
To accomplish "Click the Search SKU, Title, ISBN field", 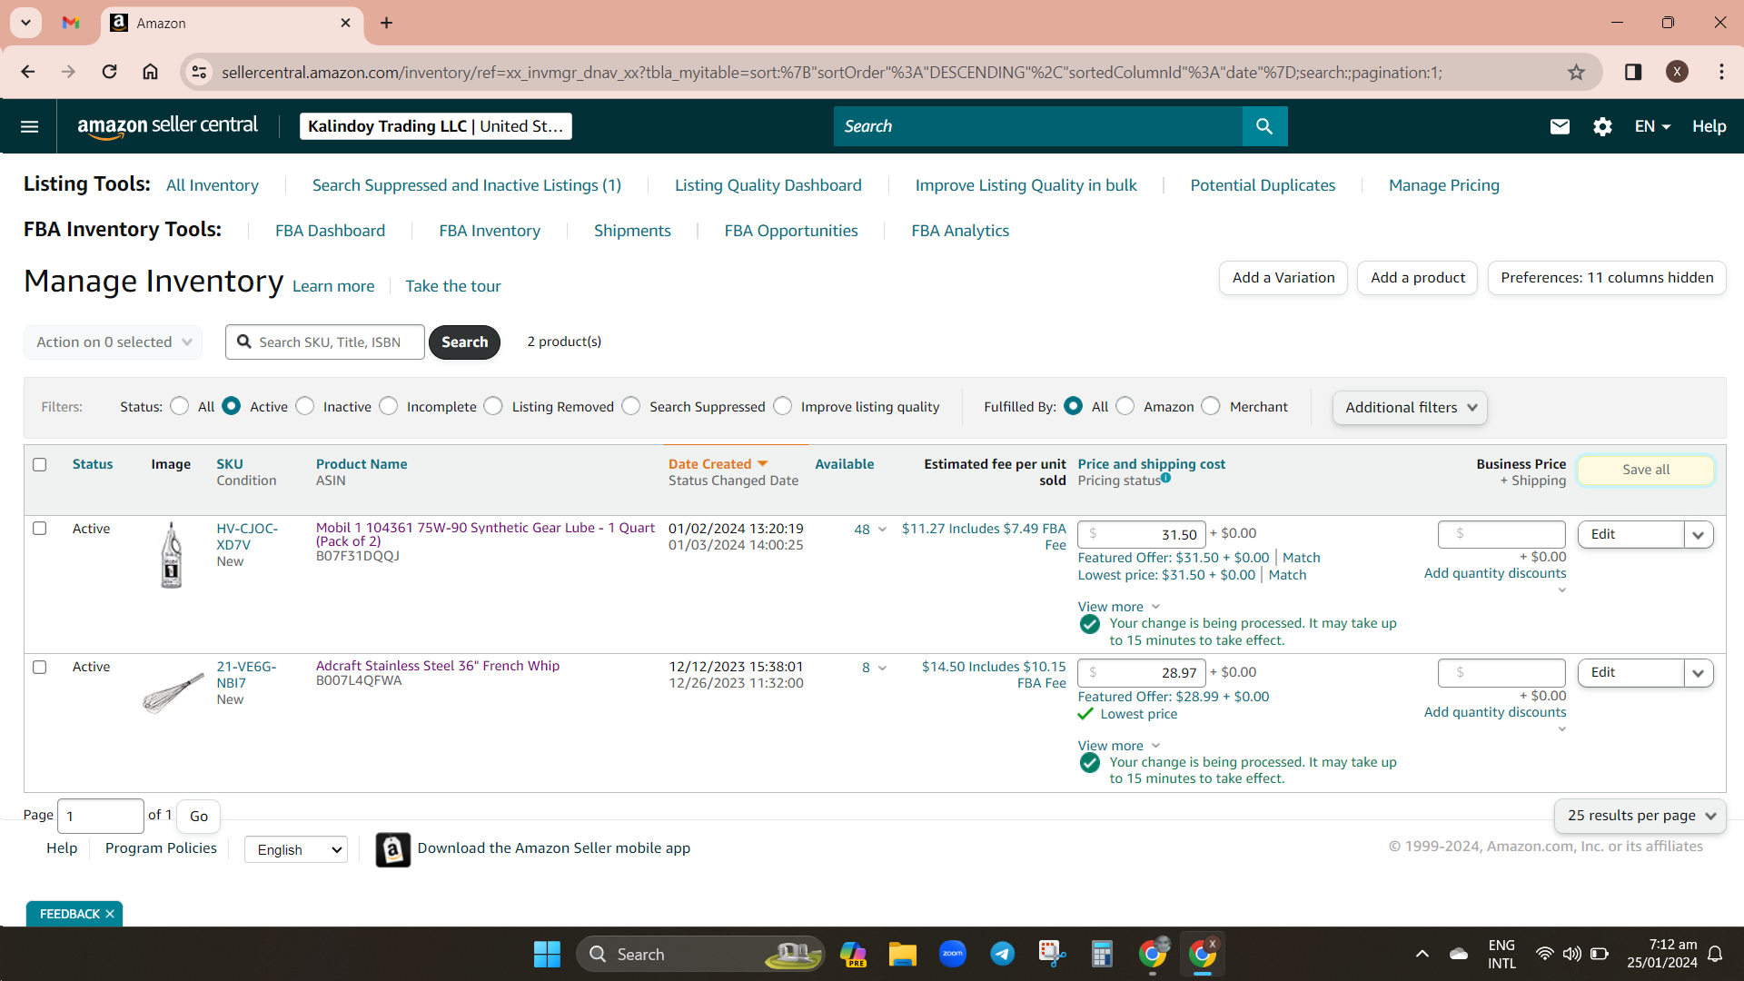I will coord(325,342).
